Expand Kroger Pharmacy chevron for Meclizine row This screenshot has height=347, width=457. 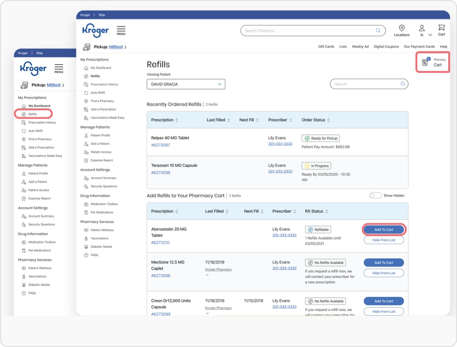pos(207,275)
